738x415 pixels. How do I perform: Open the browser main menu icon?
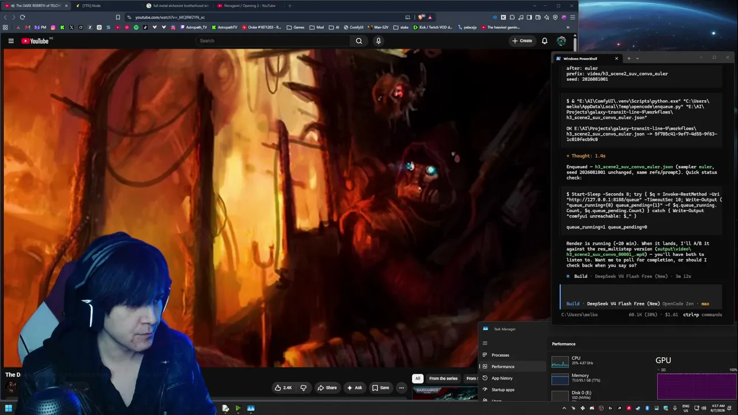point(572,17)
